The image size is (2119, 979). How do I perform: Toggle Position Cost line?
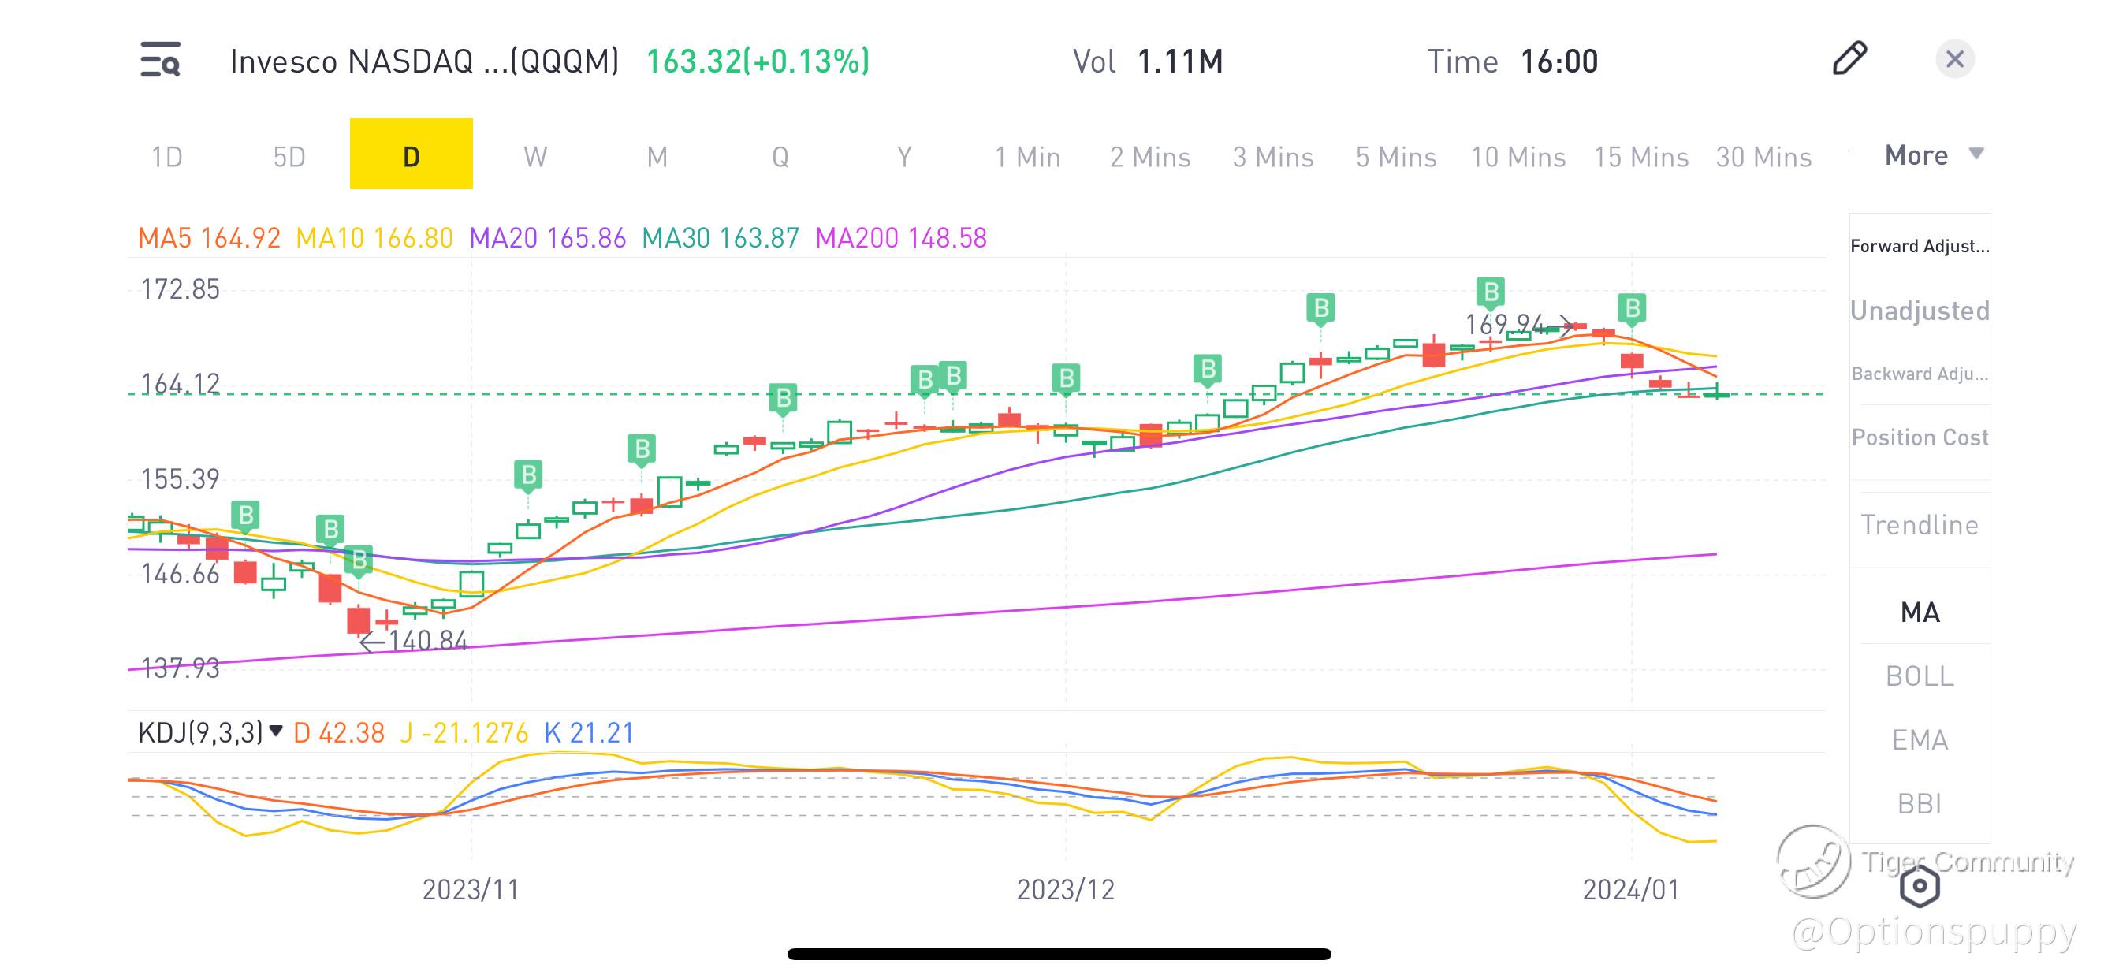(1919, 437)
